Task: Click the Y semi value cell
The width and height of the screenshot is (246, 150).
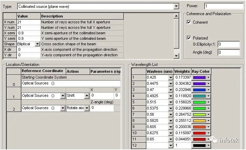Action: tap(28, 38)
